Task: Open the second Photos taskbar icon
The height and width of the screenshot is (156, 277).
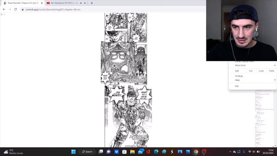Action: [x=188, y=152]
